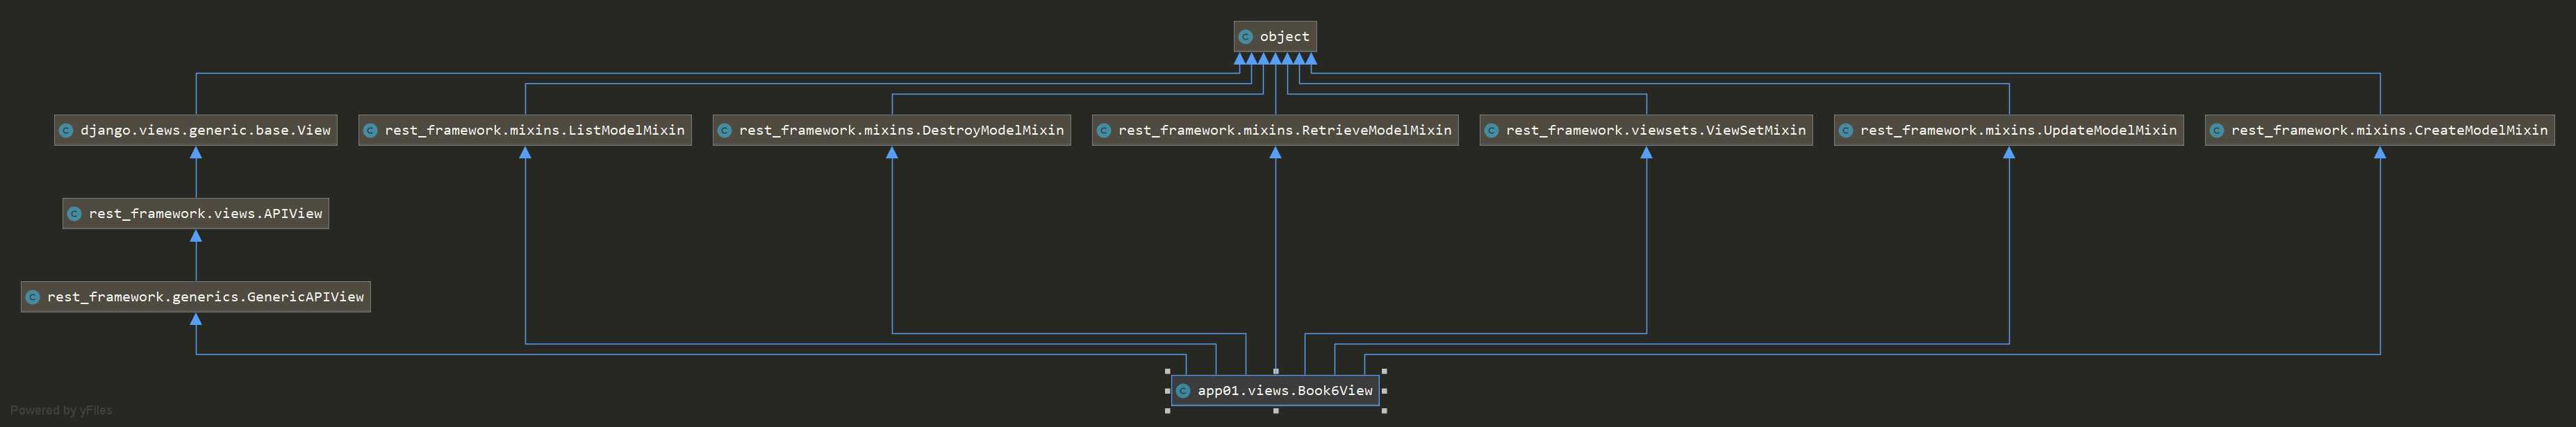Click class icon of APIView node
The height and width of the screenshot is (427, 2576).
[x=74, y=213]
